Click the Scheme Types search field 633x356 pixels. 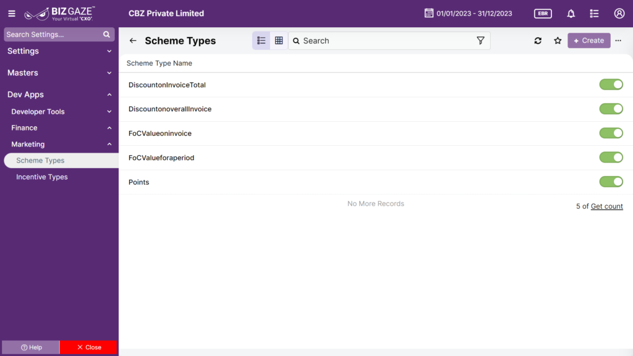pyautogui.click(x=389, y=41)
